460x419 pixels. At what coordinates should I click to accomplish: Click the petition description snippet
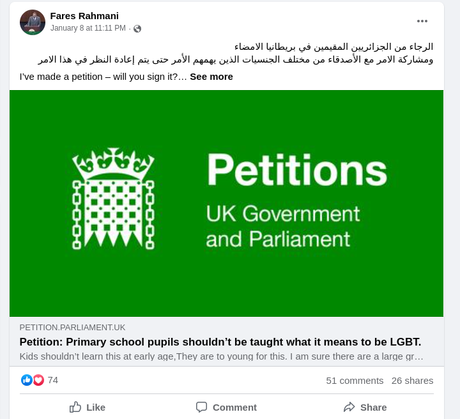(221, 356)
